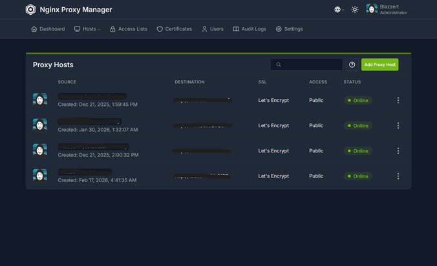Open the Audit Logs page

[x=249, y=29]
